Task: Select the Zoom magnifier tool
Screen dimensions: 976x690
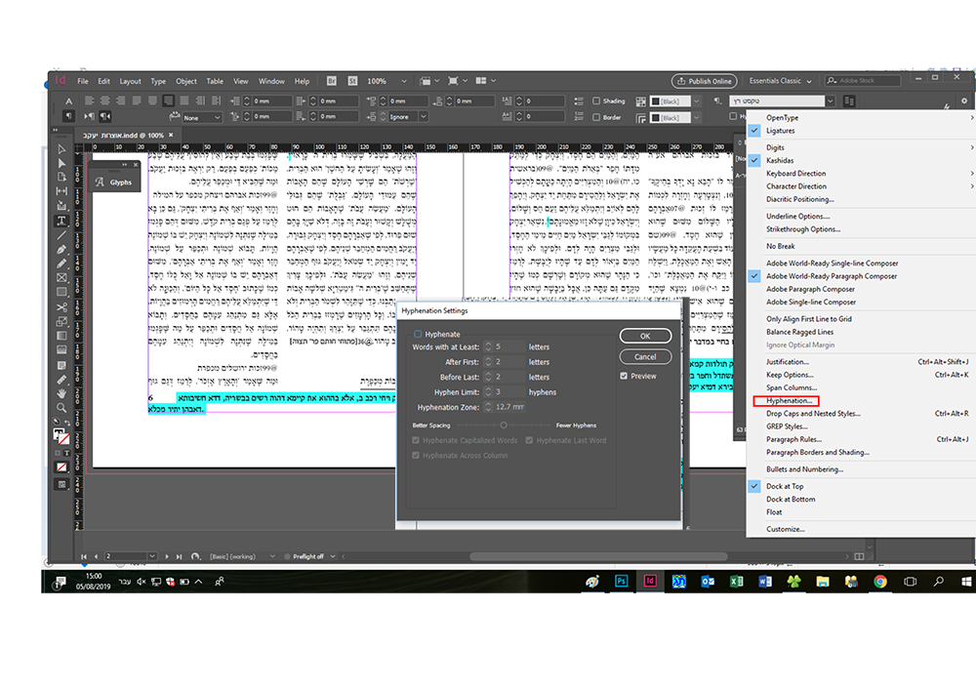Action: [61, 408]
